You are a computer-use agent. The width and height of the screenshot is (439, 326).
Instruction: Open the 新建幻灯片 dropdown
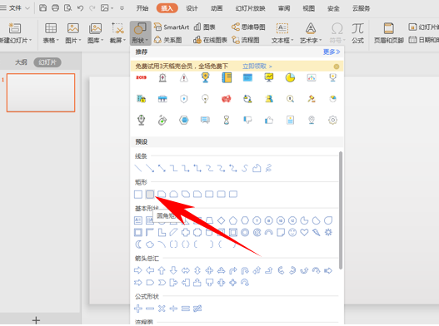pos(15,33)
